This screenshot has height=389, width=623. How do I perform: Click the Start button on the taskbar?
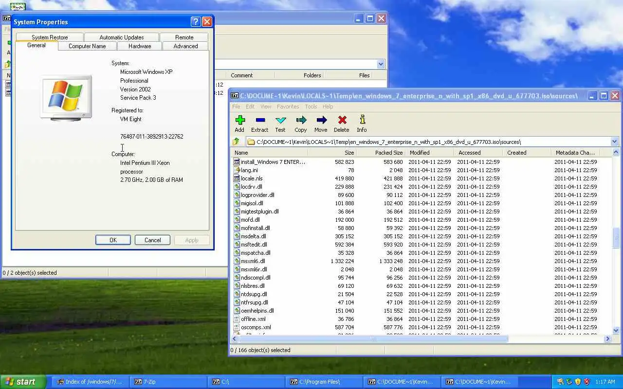23,382
